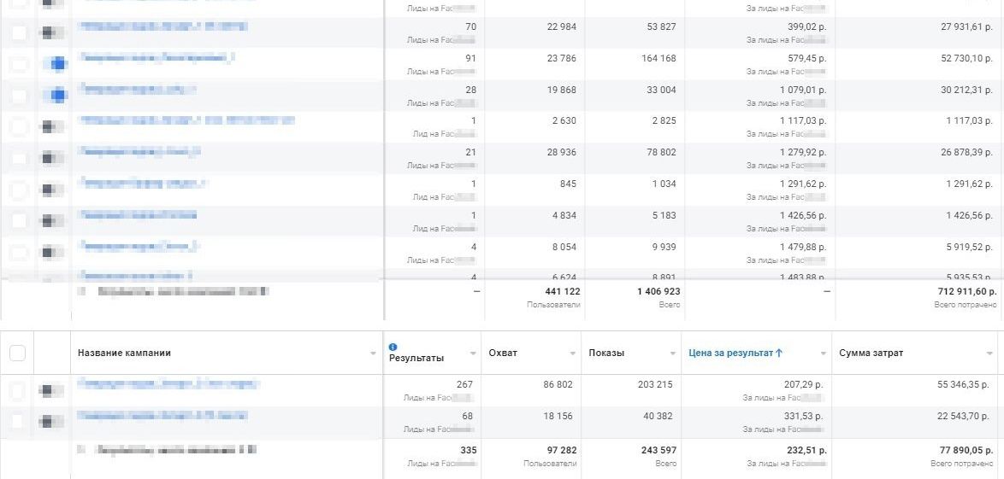Viewport: 1004px width, 479px height.
Task: Open the Название кампании column dropdown arrow
Action: point(373,353)
